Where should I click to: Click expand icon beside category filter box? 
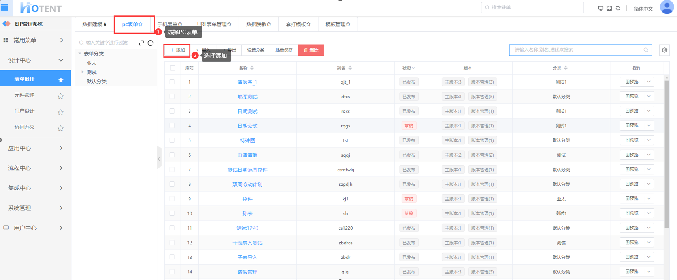pos(141,43)
